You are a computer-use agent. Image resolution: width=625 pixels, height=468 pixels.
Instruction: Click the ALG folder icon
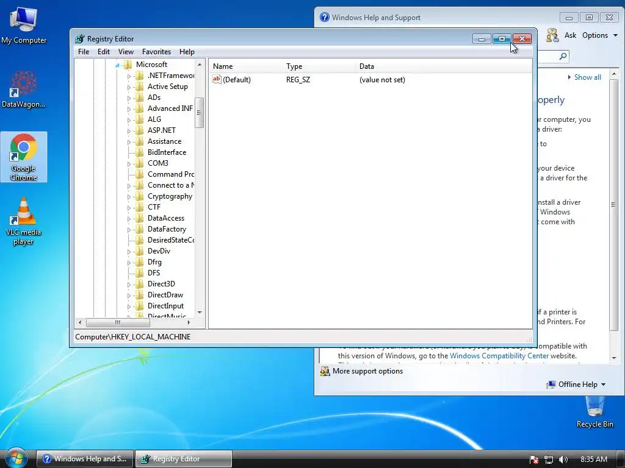point(140,119)
